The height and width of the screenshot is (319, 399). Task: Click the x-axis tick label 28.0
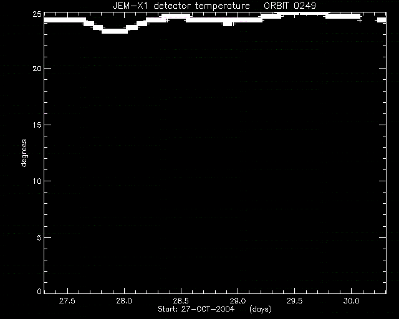point(124,301)
